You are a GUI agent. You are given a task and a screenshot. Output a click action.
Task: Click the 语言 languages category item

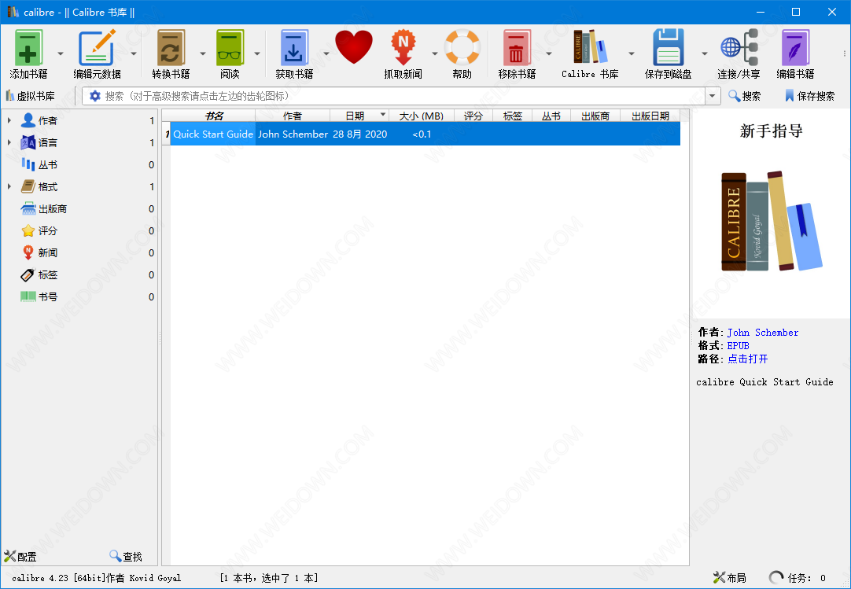pyautogui.click(x=47, y=143)
